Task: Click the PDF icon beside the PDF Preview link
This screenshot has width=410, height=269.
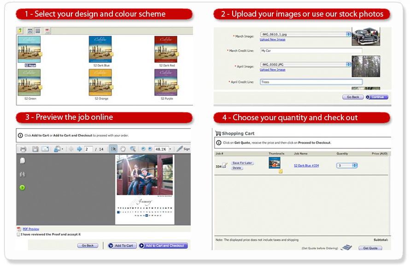Action: (x=19, y=229)
